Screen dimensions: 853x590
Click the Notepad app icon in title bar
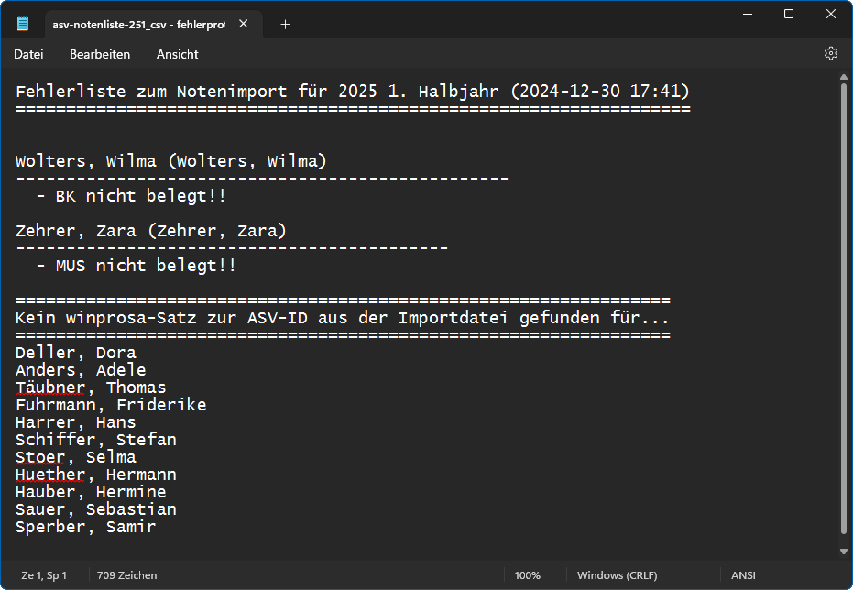[23, 25]
